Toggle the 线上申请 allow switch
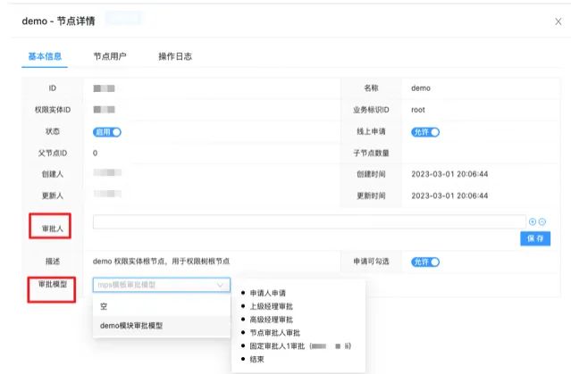Screen dimensions: 571x374 (x=425, y=132)
